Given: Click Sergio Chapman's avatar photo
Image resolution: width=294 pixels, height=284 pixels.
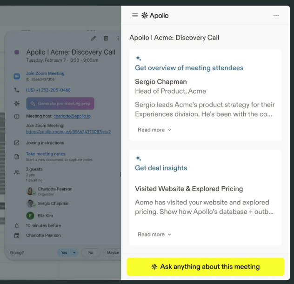Looking at the screenshot, I should [x=30, y=204].
